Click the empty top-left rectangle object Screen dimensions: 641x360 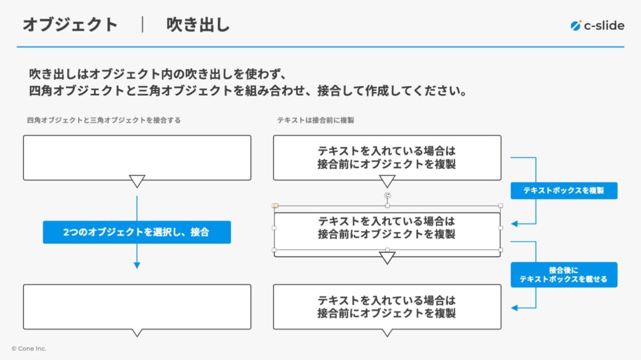[x=137, y=157]
